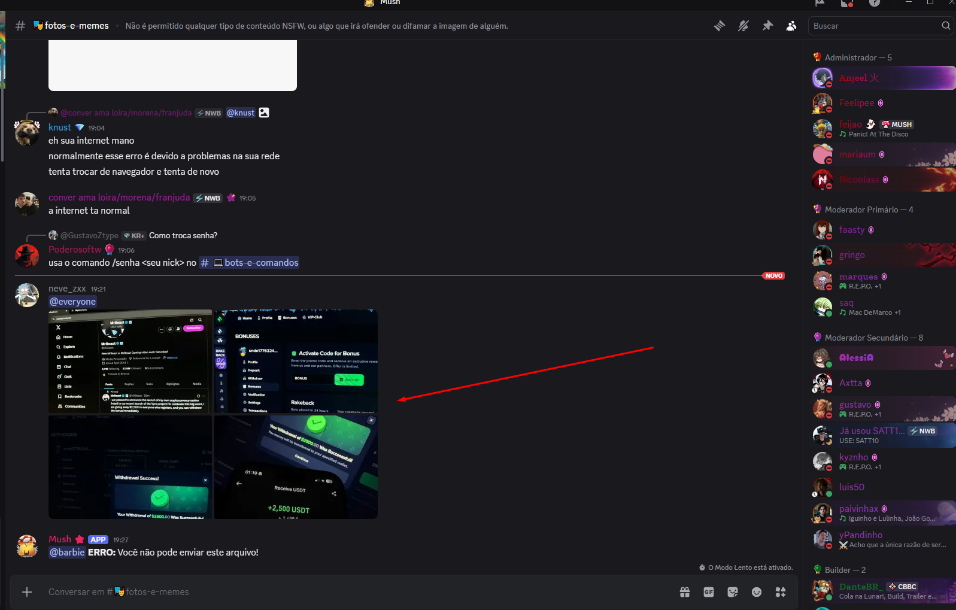Viewport: 956px width, 610px height.
Task: Click knust's raccoon avatar
Action: tap(27, 133)
